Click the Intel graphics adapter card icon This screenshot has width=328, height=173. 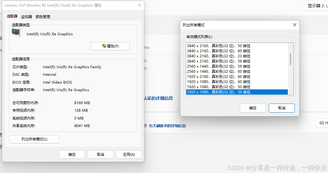17,33
